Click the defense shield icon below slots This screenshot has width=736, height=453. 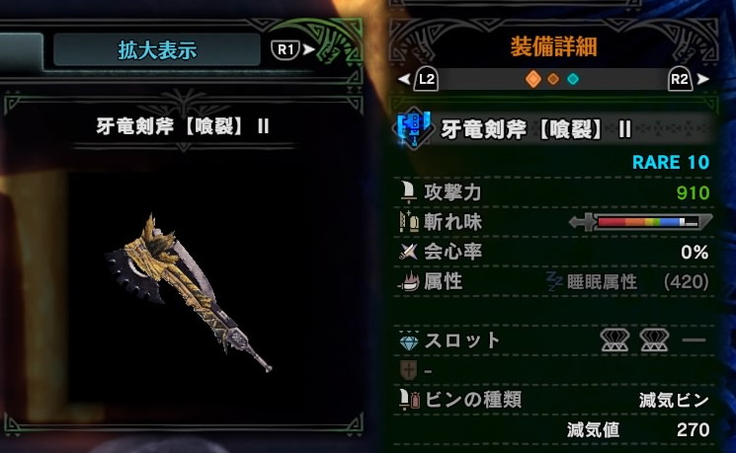click(408, 370)
